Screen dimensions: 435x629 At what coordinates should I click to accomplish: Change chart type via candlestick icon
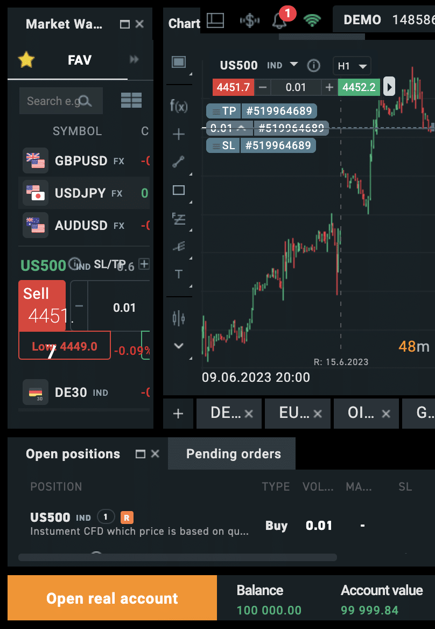[x=179, y=318]
